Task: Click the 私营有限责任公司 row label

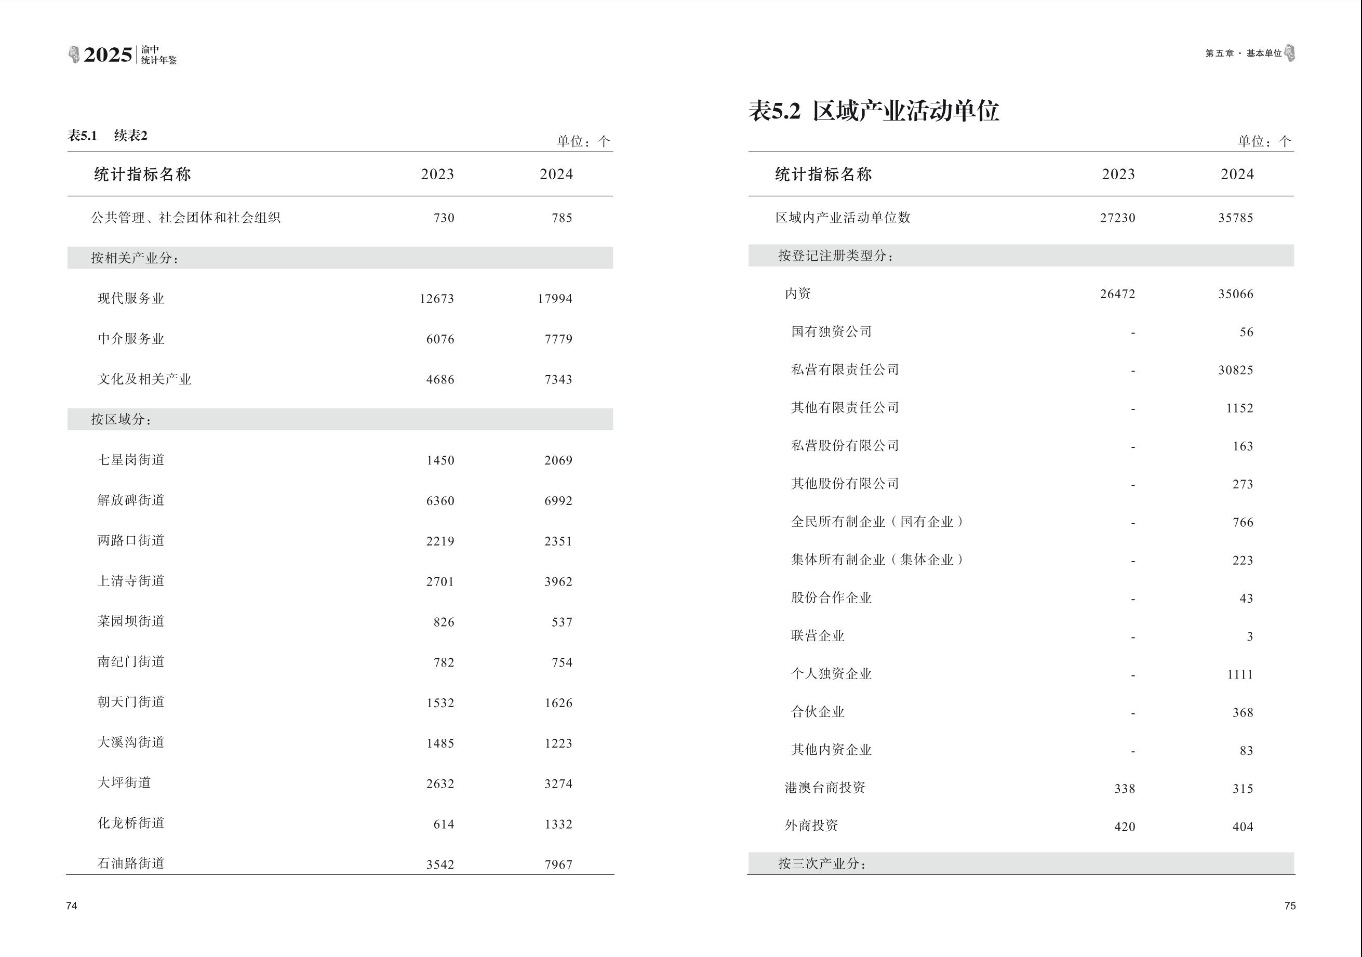Action: (x=845, y=369)
